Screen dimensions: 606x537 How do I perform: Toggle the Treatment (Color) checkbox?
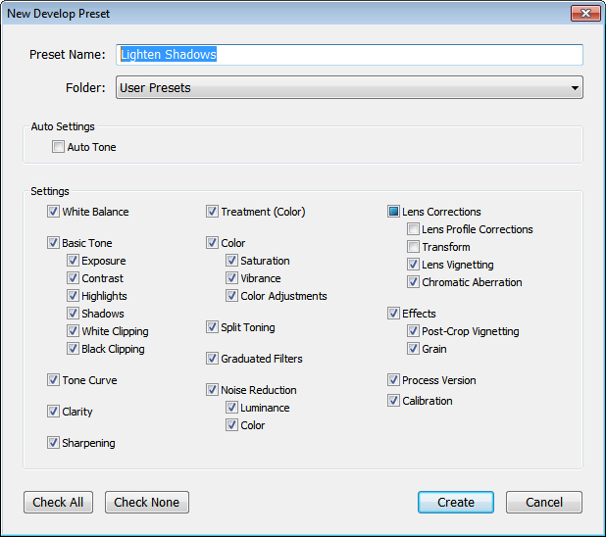click(x=212, y=212)
